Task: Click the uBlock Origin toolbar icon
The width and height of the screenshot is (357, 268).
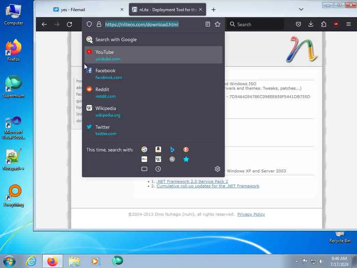Action: pos(336,24)
